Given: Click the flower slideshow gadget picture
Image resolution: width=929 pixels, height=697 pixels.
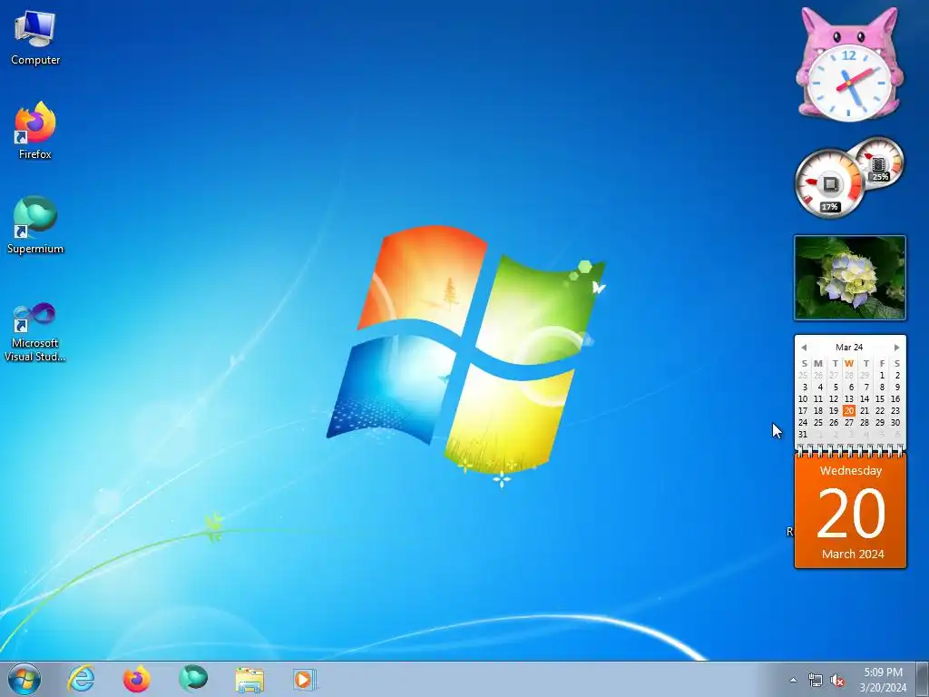Looking at the screenshot, I should pos(849,278).
